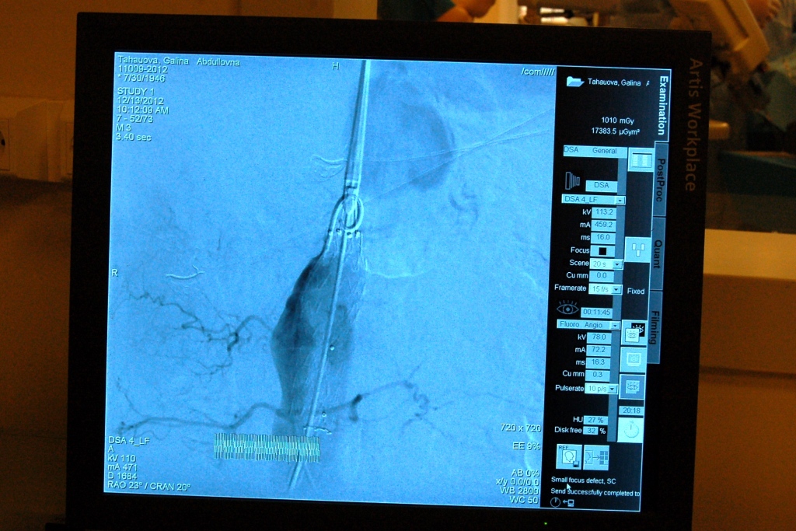Viewport: 796px width, 531px height.
Task: Click the R orientation marker on image
Action: tap(115, 273)
